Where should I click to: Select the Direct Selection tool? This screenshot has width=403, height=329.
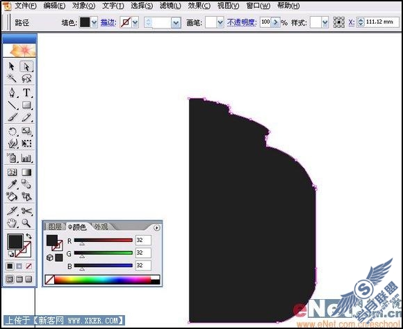[x=26, y=66]
